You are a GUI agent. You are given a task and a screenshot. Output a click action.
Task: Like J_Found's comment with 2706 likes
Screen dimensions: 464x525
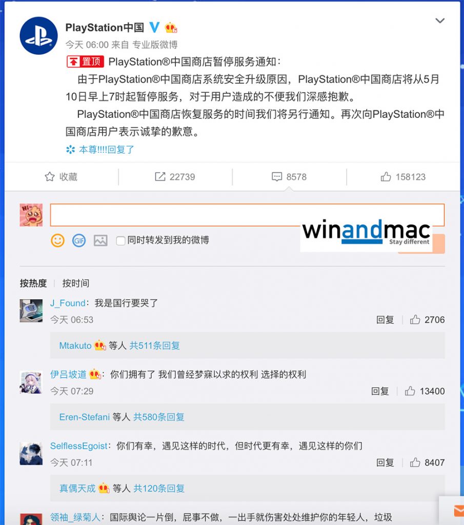tap(427, 320)
